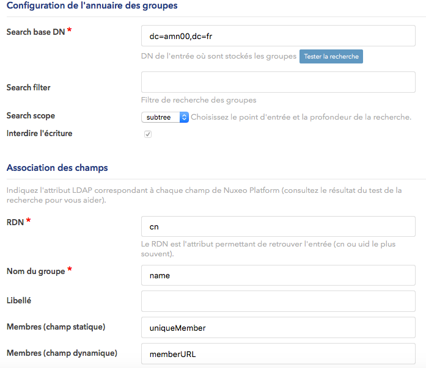Click the Configuration de l'annuaire des groupes heading
426x368 pixels.
click(x=92, y=5)
